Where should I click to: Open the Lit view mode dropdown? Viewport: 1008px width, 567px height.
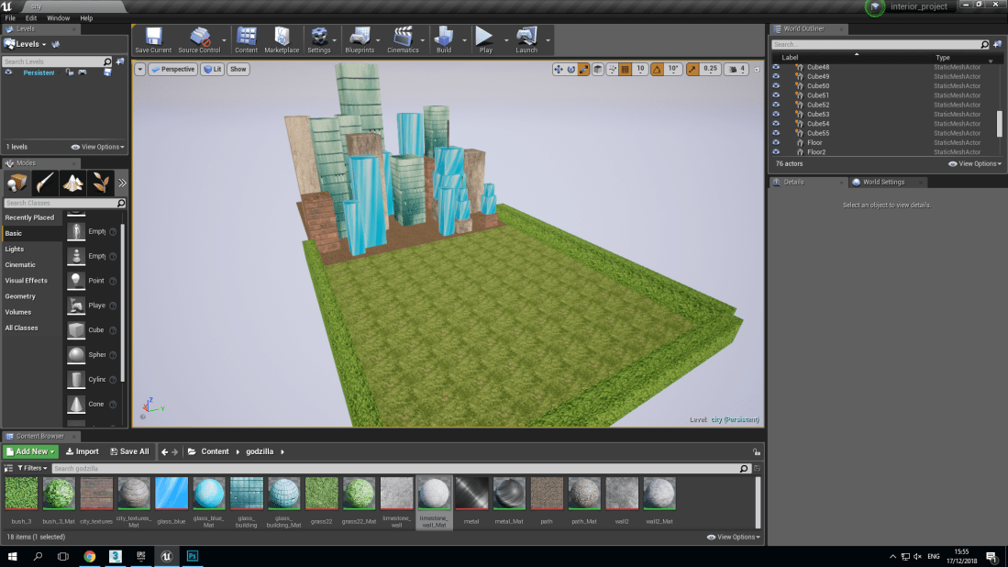point(212,69)
